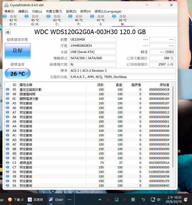The width and height of the screenshot is (192, 205).
Task: Select the F: disk status icon
Action: (x=70, y=16)
